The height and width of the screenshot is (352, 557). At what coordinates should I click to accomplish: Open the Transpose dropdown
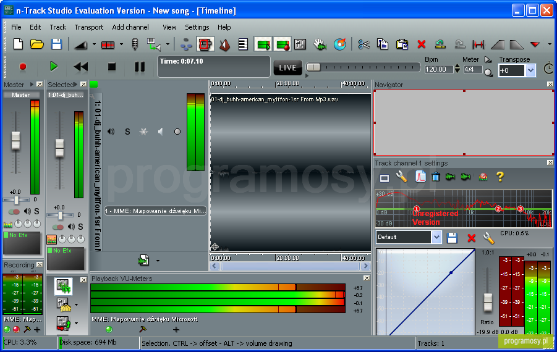[530, 70]
